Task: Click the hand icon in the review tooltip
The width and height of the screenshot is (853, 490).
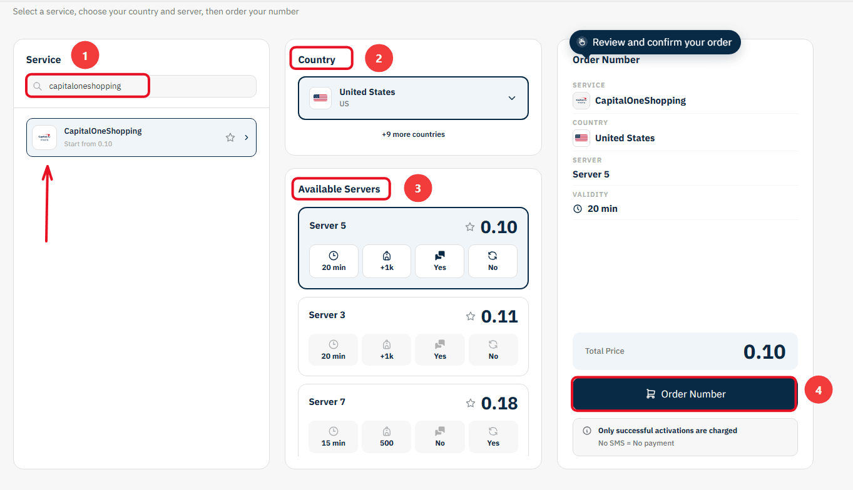Action: (x=582, y=42)
